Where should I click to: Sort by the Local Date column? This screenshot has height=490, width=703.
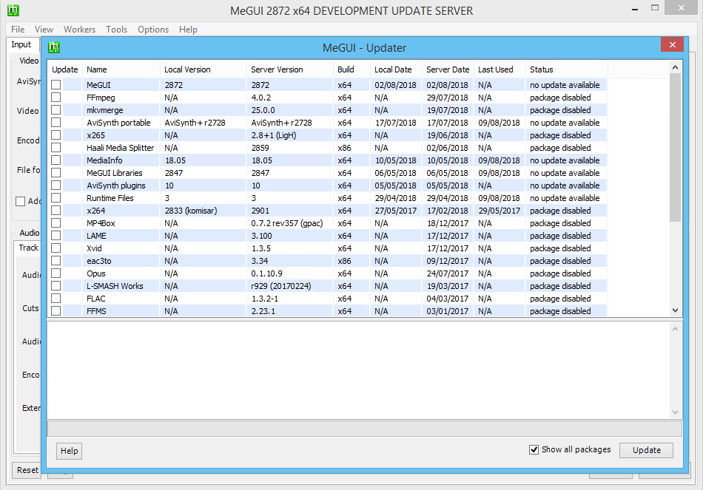pos(396,69)
